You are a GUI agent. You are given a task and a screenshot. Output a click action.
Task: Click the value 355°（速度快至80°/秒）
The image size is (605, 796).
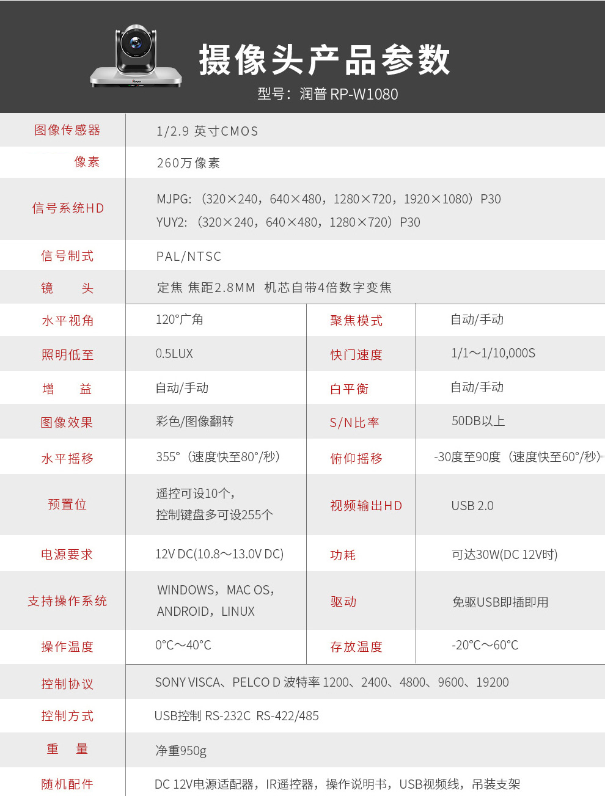219,457
